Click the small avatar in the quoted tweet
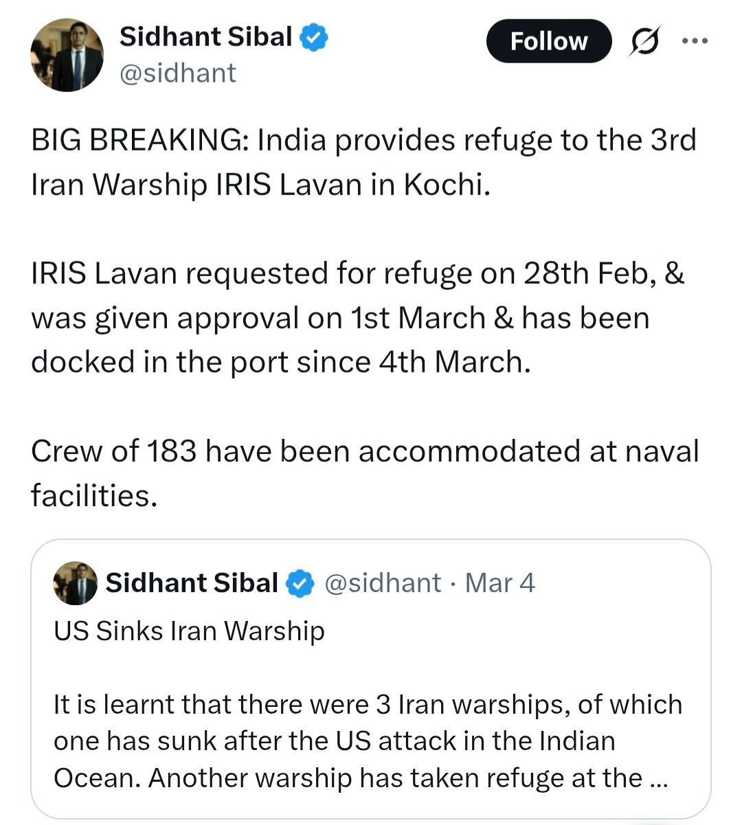 click(75, 583)
